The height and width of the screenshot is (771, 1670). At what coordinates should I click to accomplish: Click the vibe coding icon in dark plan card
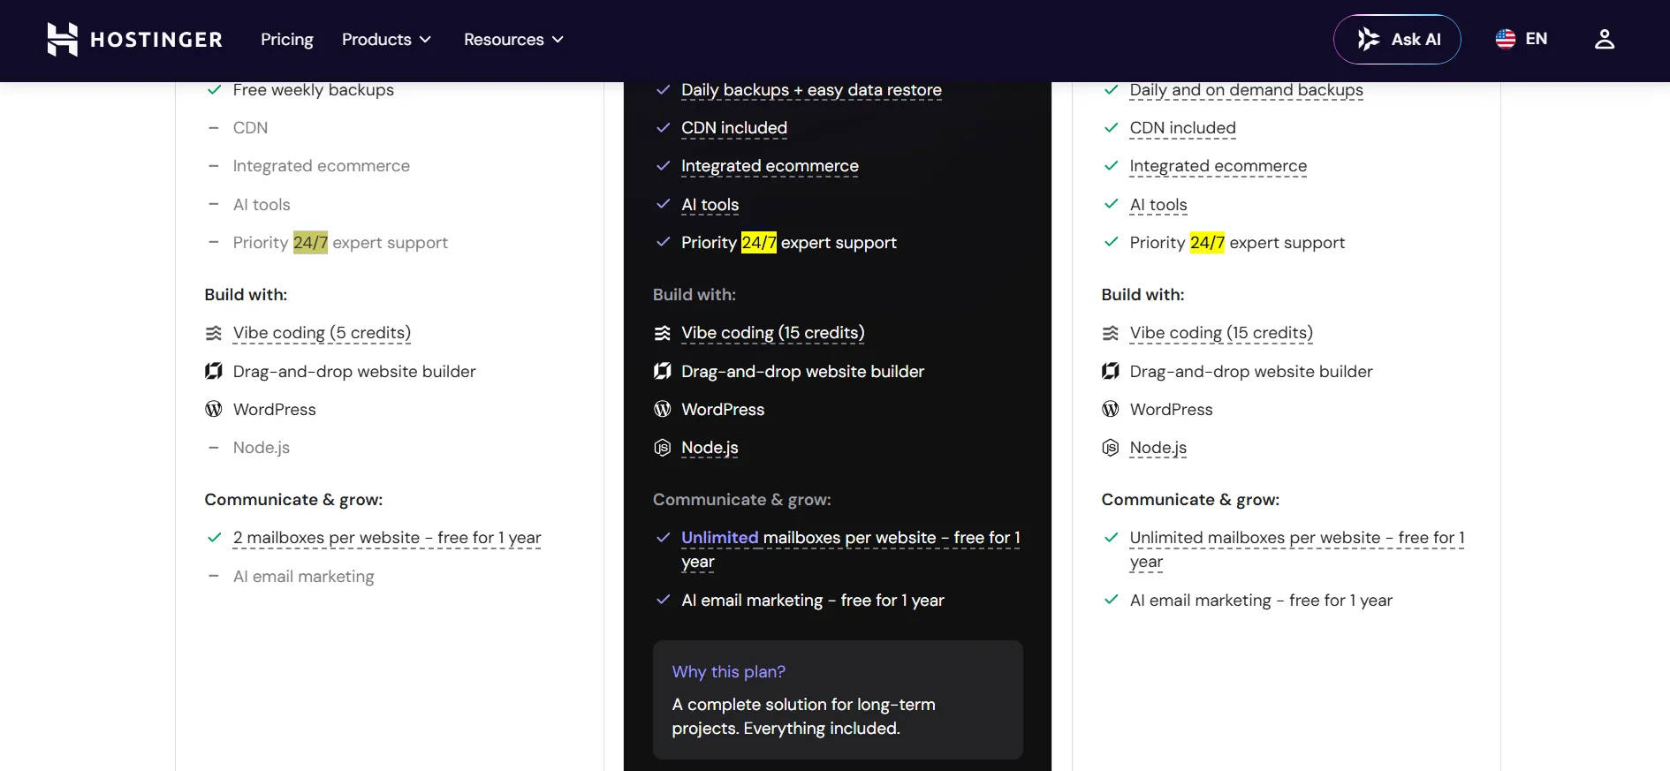663,333
